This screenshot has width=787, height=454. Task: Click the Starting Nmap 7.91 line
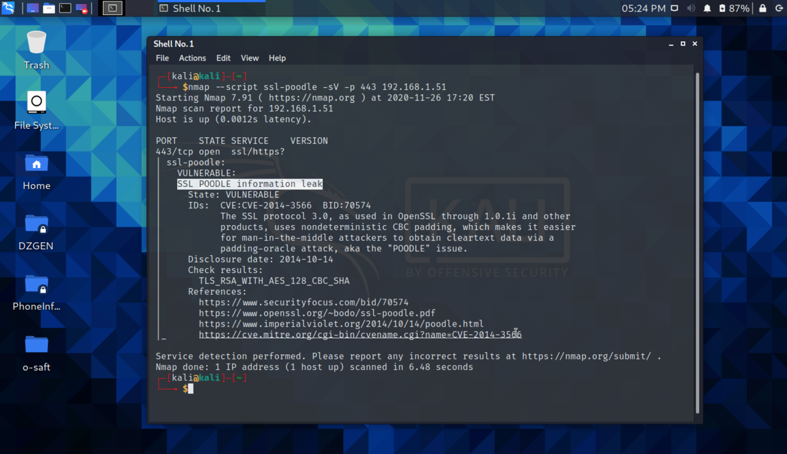coord(325,98)
